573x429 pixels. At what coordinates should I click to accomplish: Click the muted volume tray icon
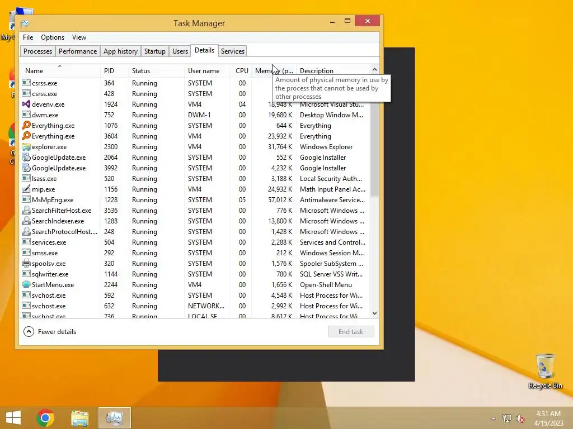click(x=520, y=418)
